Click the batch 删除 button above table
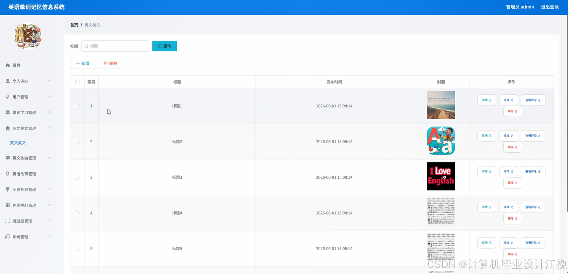 coord(110,64)
